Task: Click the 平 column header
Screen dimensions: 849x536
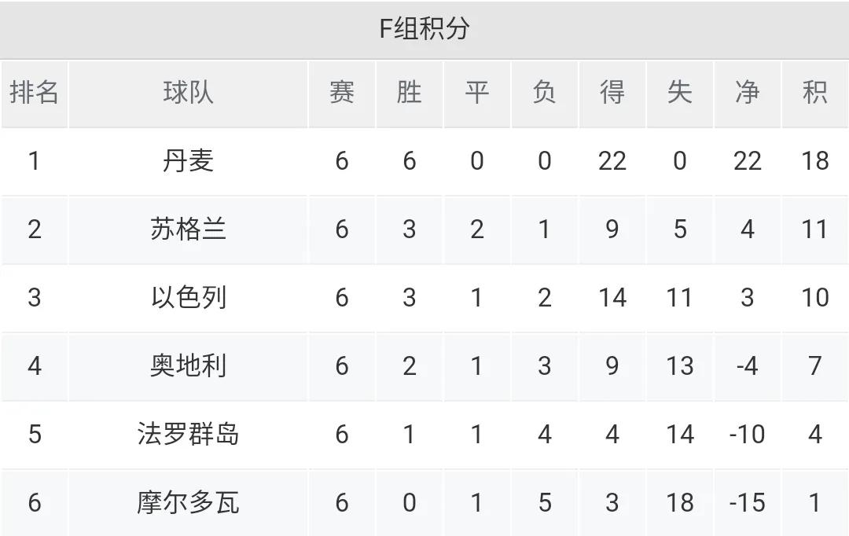Action: coord(477,92)
